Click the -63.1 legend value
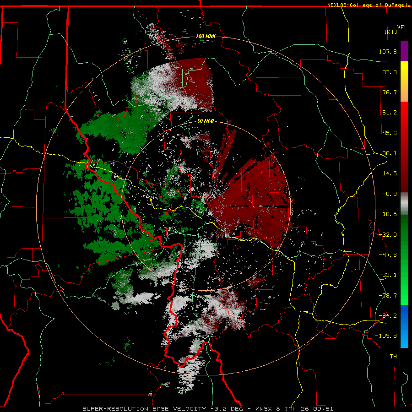This screenshot has width=412, height=412. click(x=388, y=275)
